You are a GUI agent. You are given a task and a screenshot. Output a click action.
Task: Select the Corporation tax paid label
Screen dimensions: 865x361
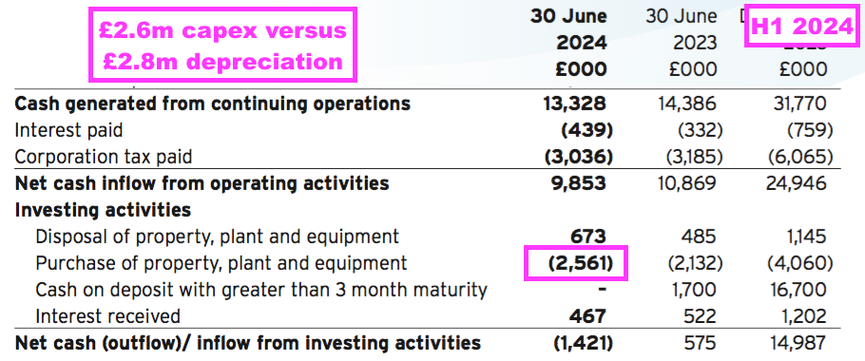(x=104, y=157)
